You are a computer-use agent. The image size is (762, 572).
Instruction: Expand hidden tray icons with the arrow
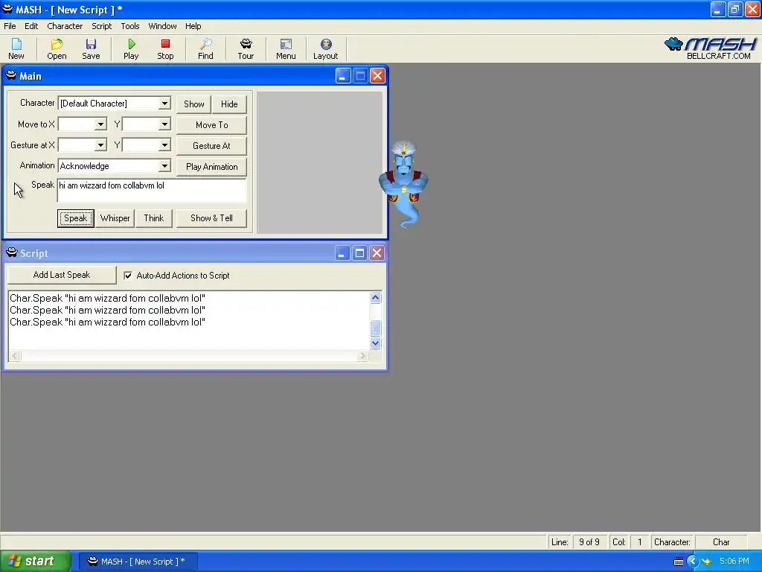(693, 562)
